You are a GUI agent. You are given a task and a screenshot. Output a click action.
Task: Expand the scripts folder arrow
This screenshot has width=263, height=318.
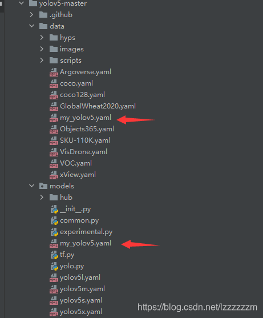coord(42,61)
